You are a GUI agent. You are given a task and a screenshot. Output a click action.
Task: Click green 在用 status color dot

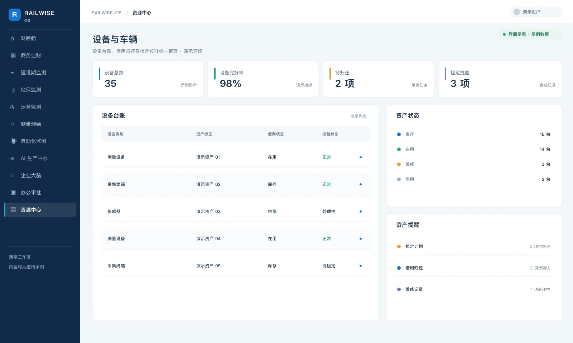tap(399, 149)
